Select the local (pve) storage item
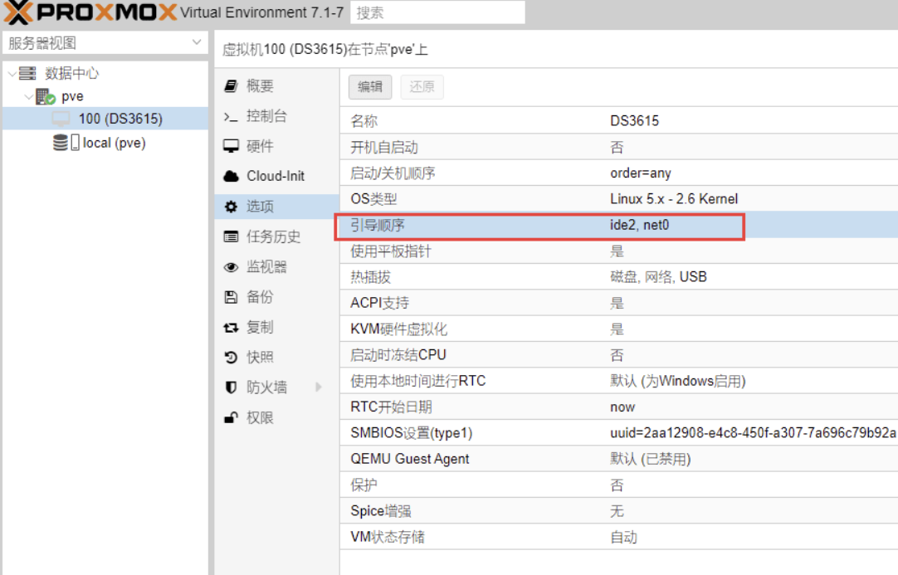Screen dimensions: 898x575 (x=114, y=143)
